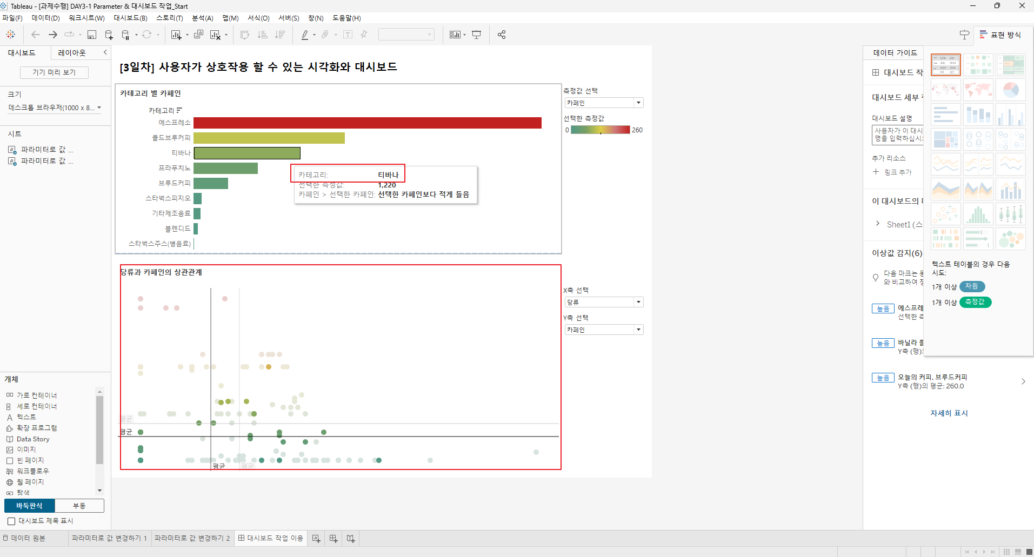Choose the packed bubbles chart in Show Me

[1011, 239]
